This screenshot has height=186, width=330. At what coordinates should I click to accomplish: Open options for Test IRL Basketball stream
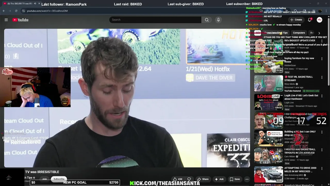(x=322, y=77)
